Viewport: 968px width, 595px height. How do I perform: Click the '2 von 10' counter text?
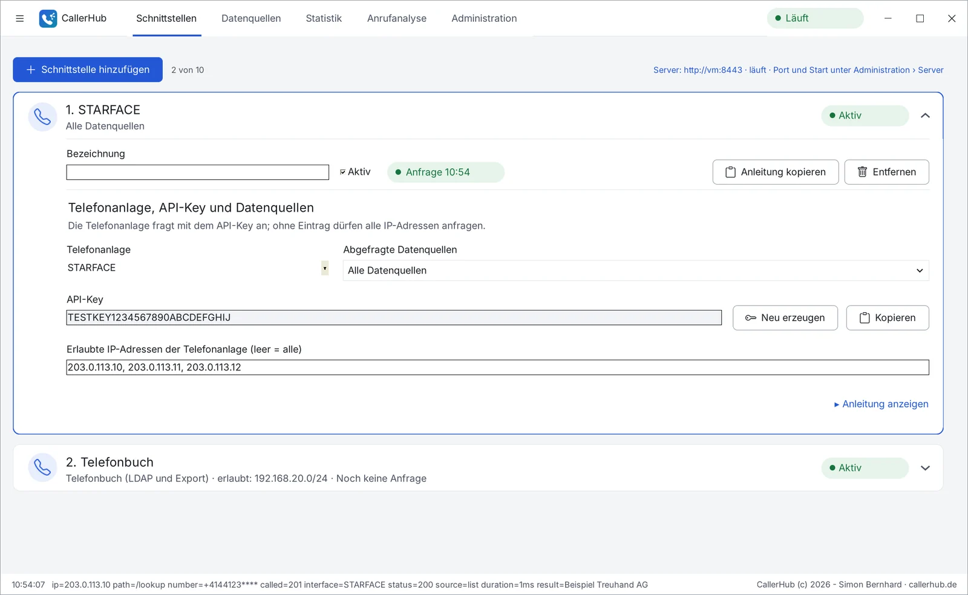(188, 70)
